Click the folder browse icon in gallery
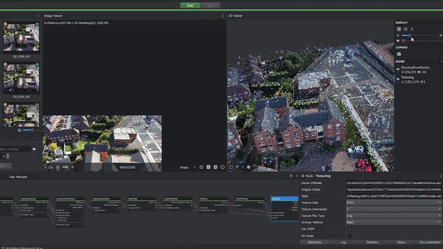 tap(34, 149)
